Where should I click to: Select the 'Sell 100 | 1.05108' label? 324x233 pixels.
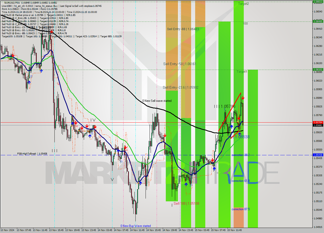point(186,203)
